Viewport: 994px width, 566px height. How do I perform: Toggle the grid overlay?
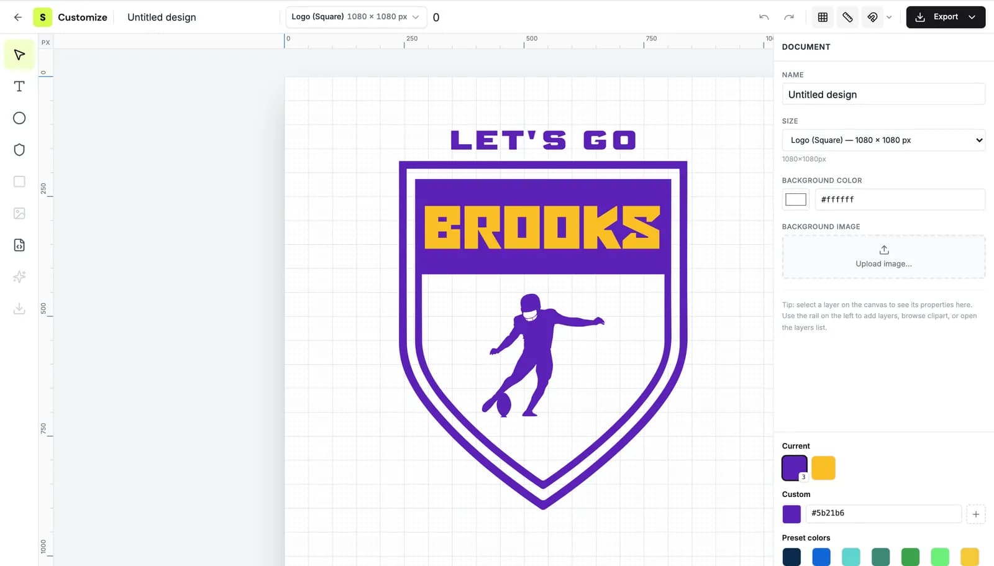[x=823, y=17]
